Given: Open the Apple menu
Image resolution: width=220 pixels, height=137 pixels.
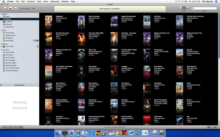Looking at the screenshot, I should tap(3, 1).
